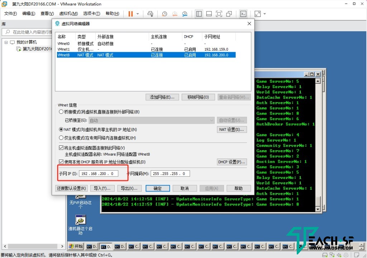Open the 文件 menu
Viewport: 367px width, 258px height.
(x=10, y=14)
